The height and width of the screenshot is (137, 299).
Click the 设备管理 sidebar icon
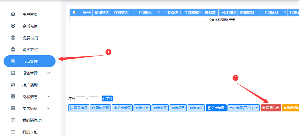pyautogui.click(x=13, y=73)
